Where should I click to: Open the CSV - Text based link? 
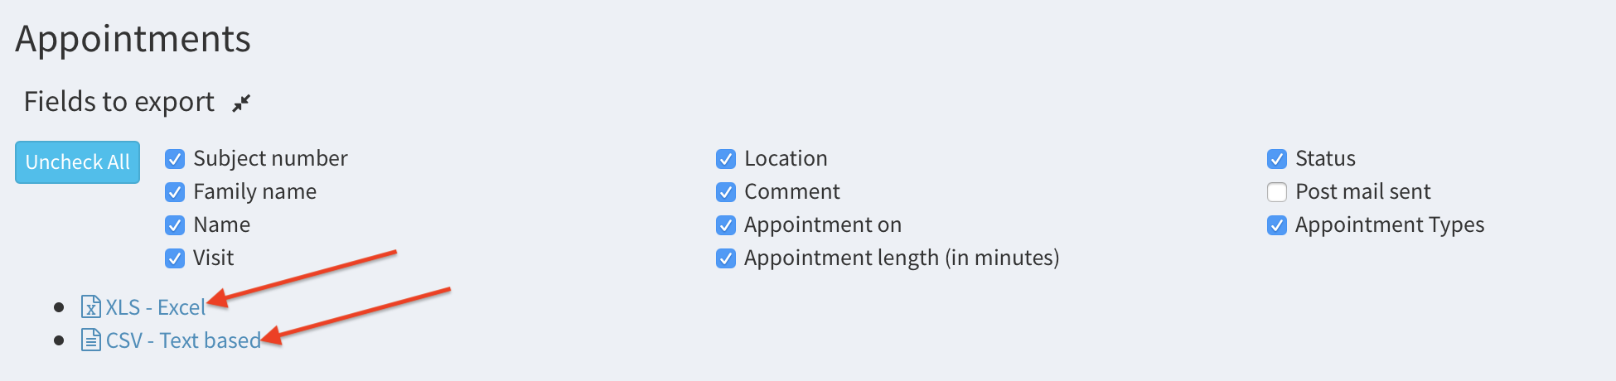(x=182, y=340)
